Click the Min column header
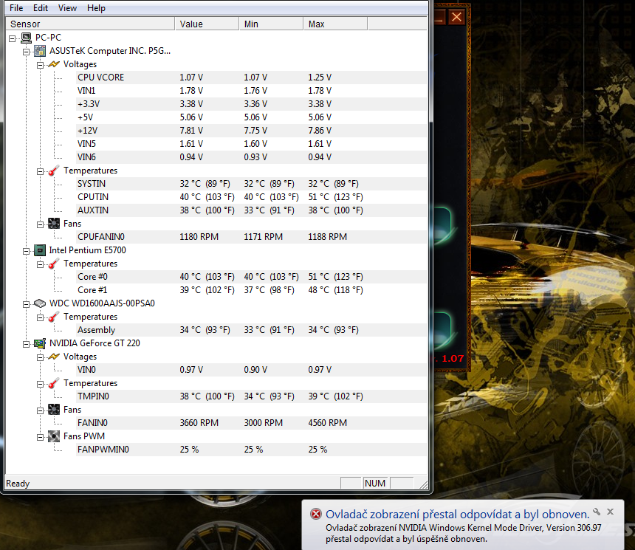Screen dimensions: 635x550 [x=271, y=24]
